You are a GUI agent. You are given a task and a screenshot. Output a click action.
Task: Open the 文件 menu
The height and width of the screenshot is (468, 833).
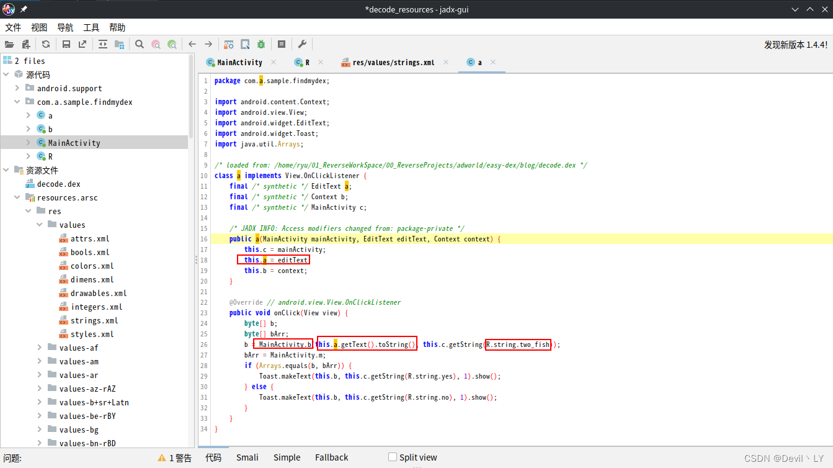coord(13,27)
